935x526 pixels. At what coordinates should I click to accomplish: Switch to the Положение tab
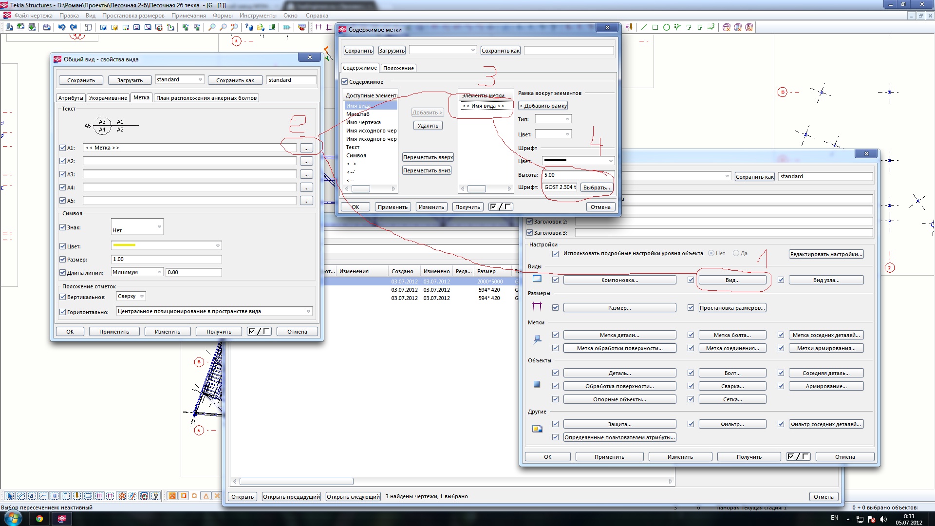398,68
